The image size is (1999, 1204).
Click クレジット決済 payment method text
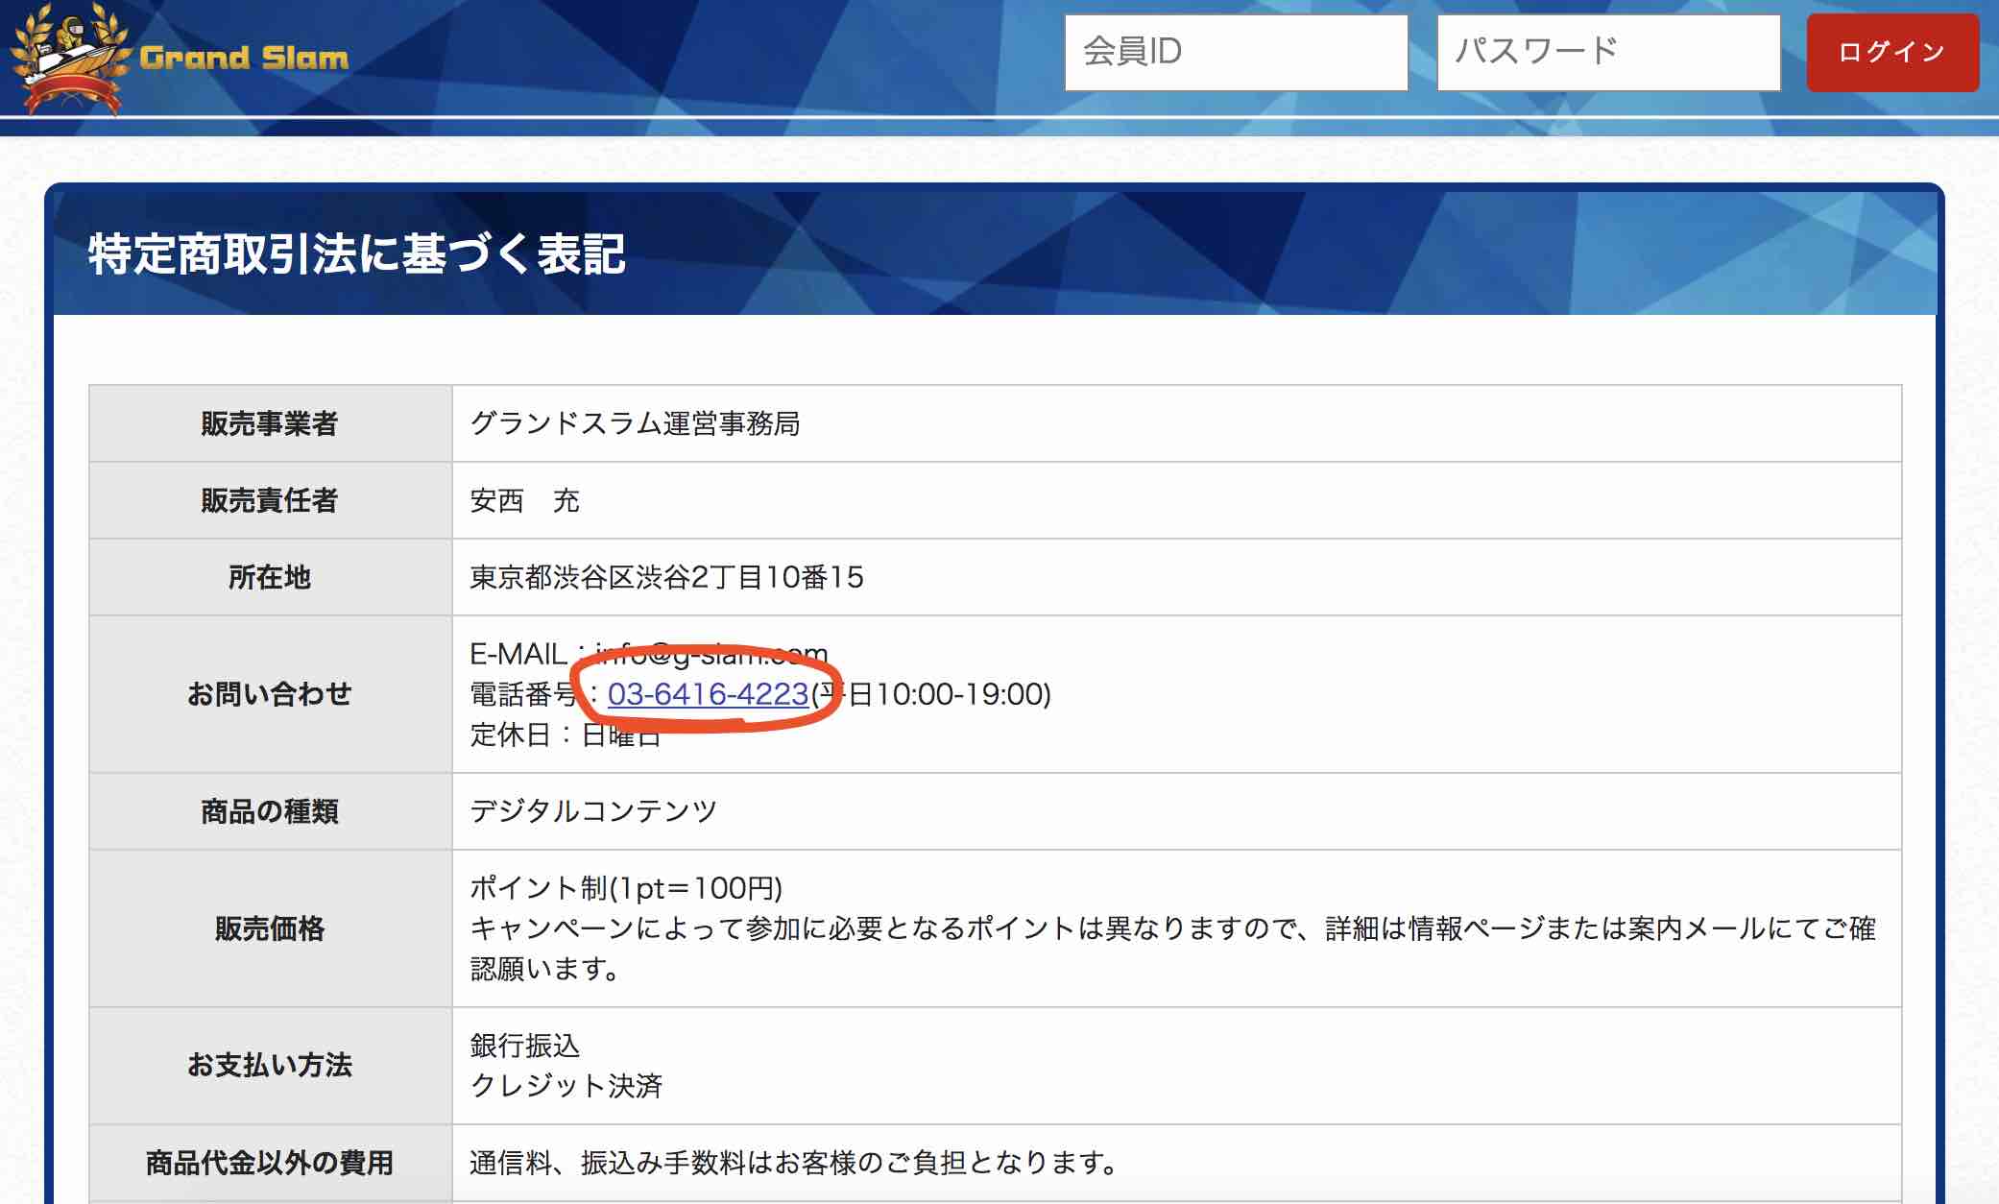click(566, 1086)
